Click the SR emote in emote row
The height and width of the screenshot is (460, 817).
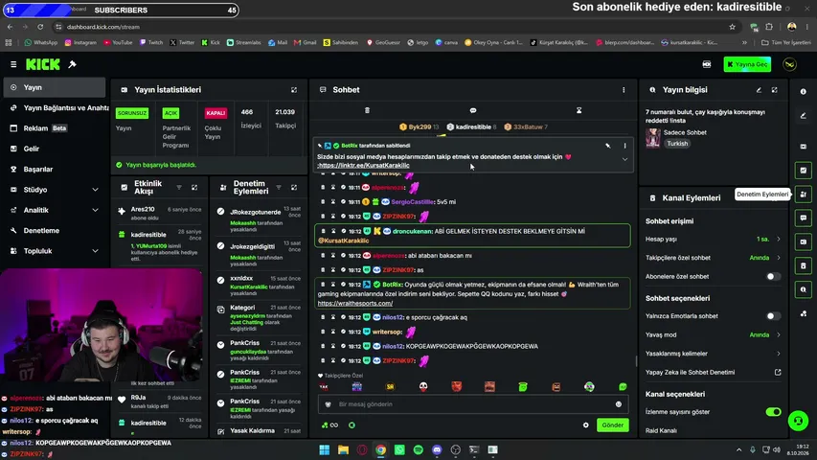pyautogui.click(x=390, y=386)
